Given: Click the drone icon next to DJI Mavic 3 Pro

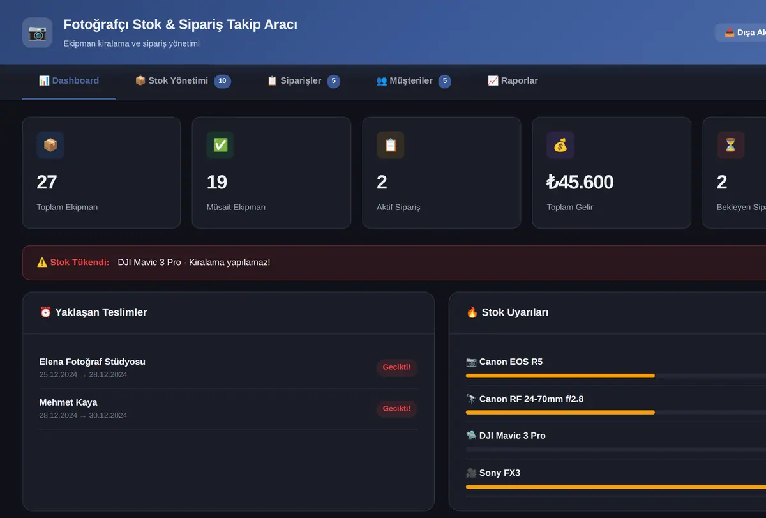Looking at the screenshot, I should pos(471,436).
